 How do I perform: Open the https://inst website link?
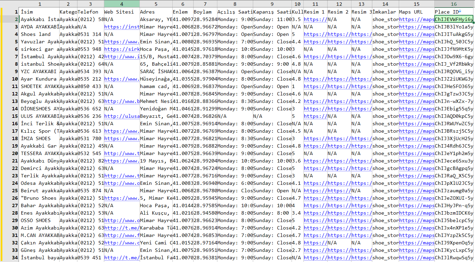point(122,27)
